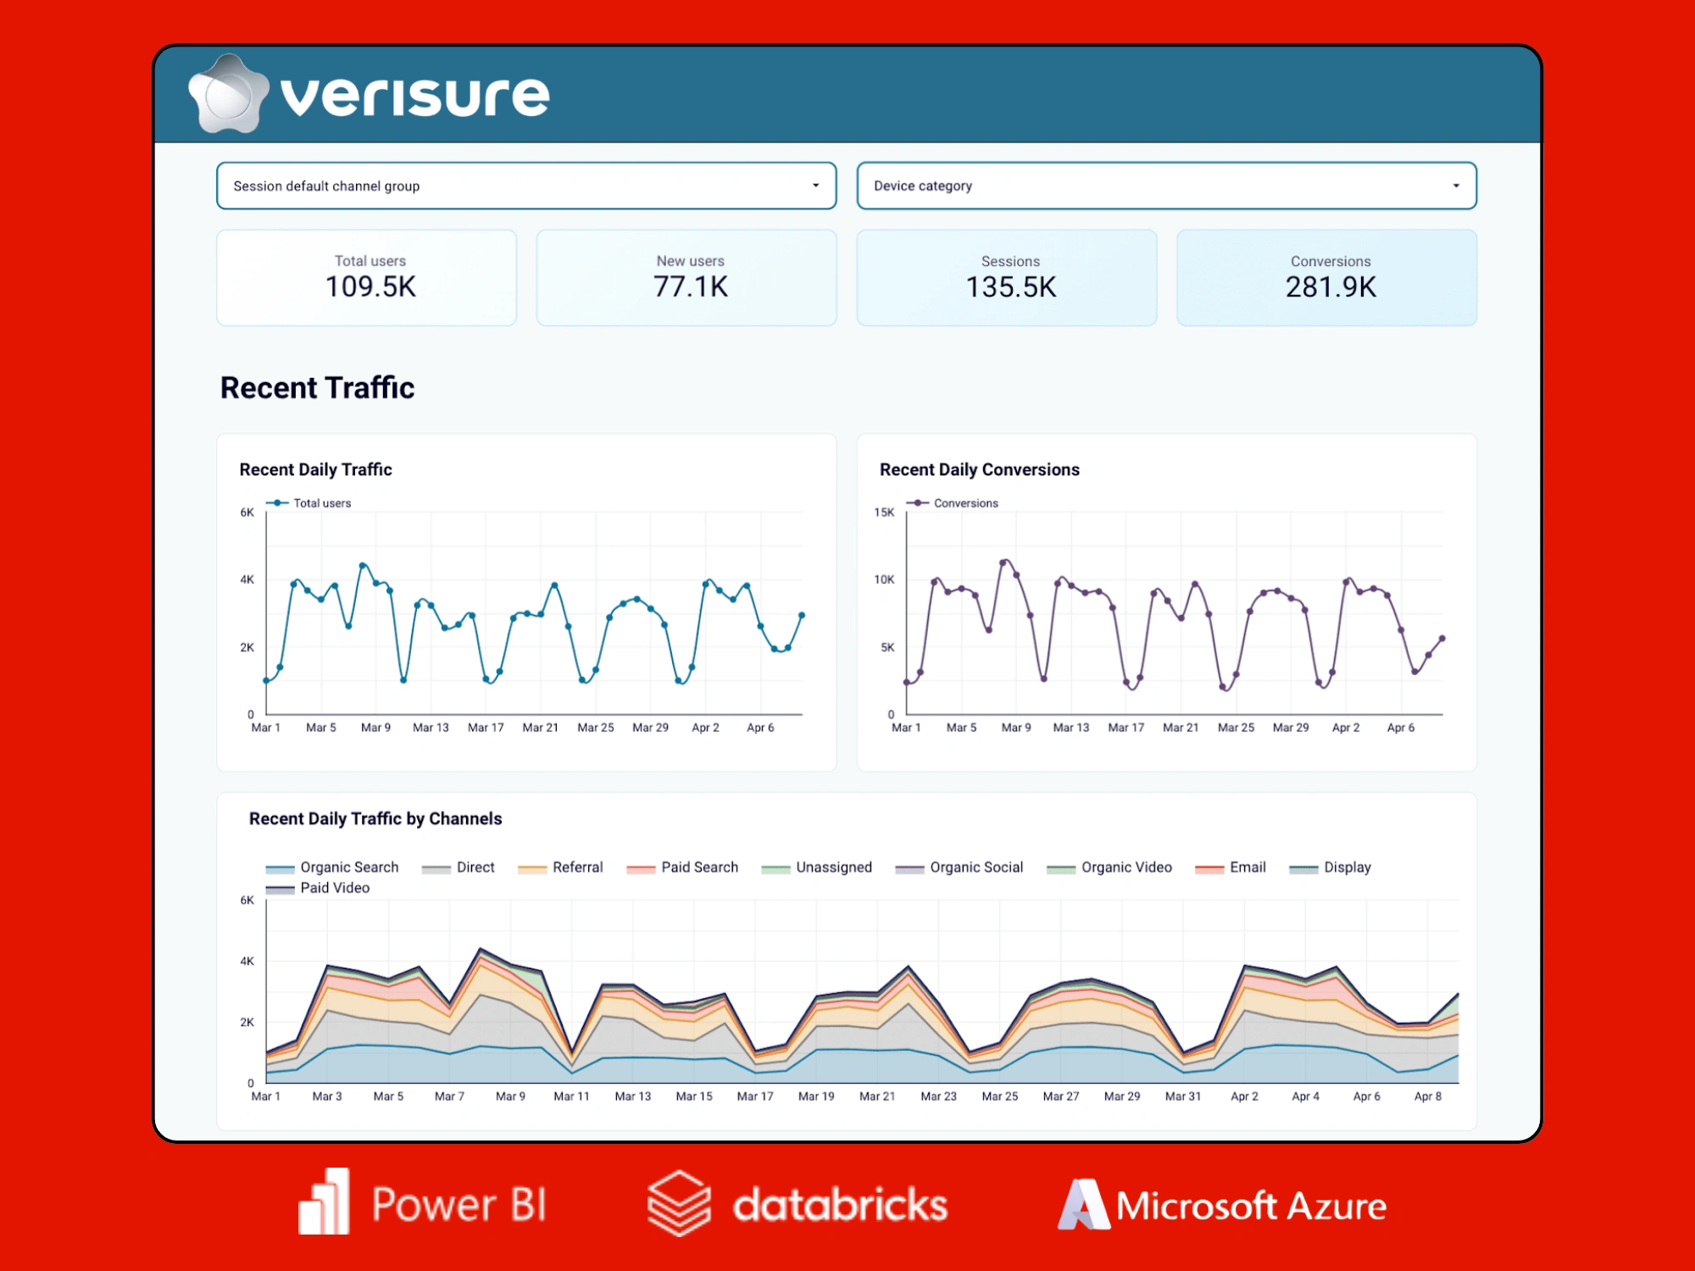
Task: Select the Conversions scorecard
Action: tap(1327, 278)
